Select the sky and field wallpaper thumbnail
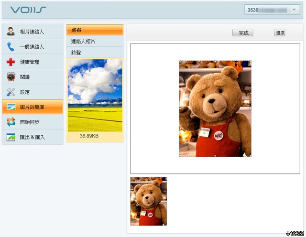306x237 pixels. pyautogui.click(x=95, y=96)
